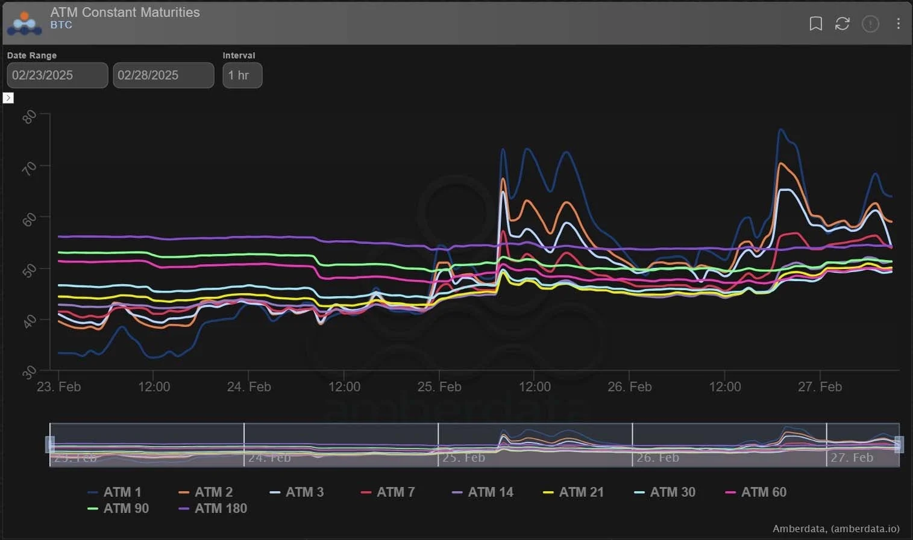Click the Amberdata logo icon

[x=24, y=23]
